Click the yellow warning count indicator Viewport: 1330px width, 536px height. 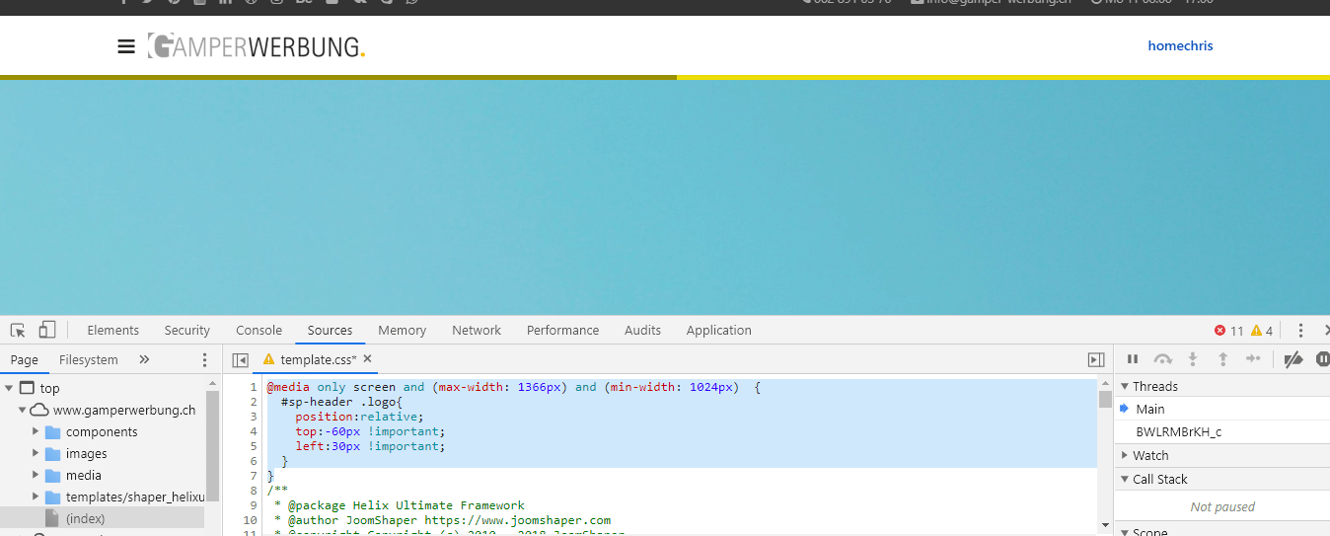[x=1262, y=331]
